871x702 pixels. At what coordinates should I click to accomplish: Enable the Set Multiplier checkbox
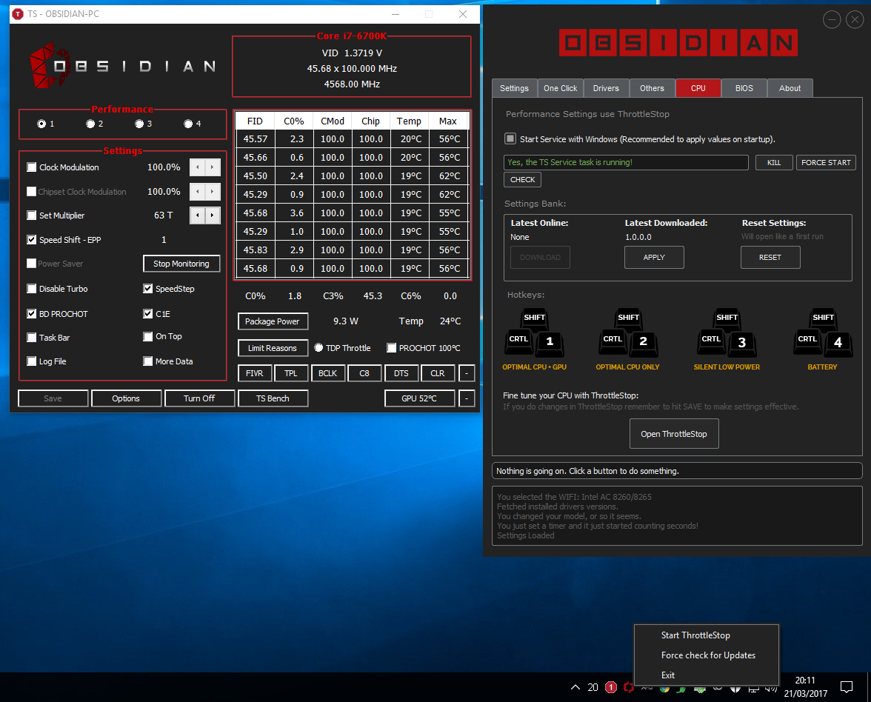point(32,215)
